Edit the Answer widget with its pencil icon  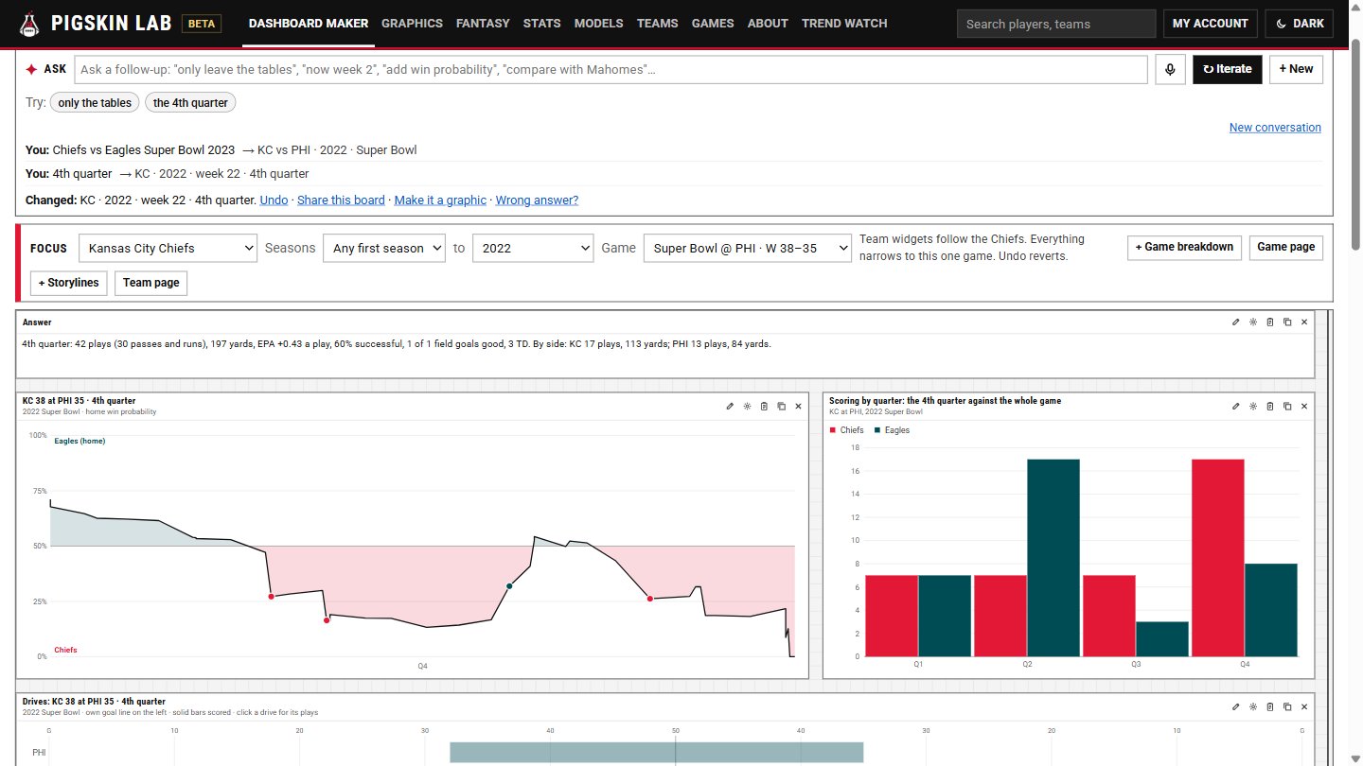click(1236, 322)
